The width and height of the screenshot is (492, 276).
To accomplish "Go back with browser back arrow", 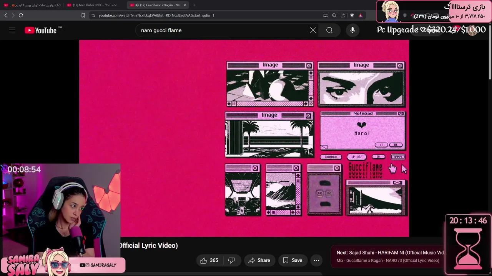I will 5,15.
